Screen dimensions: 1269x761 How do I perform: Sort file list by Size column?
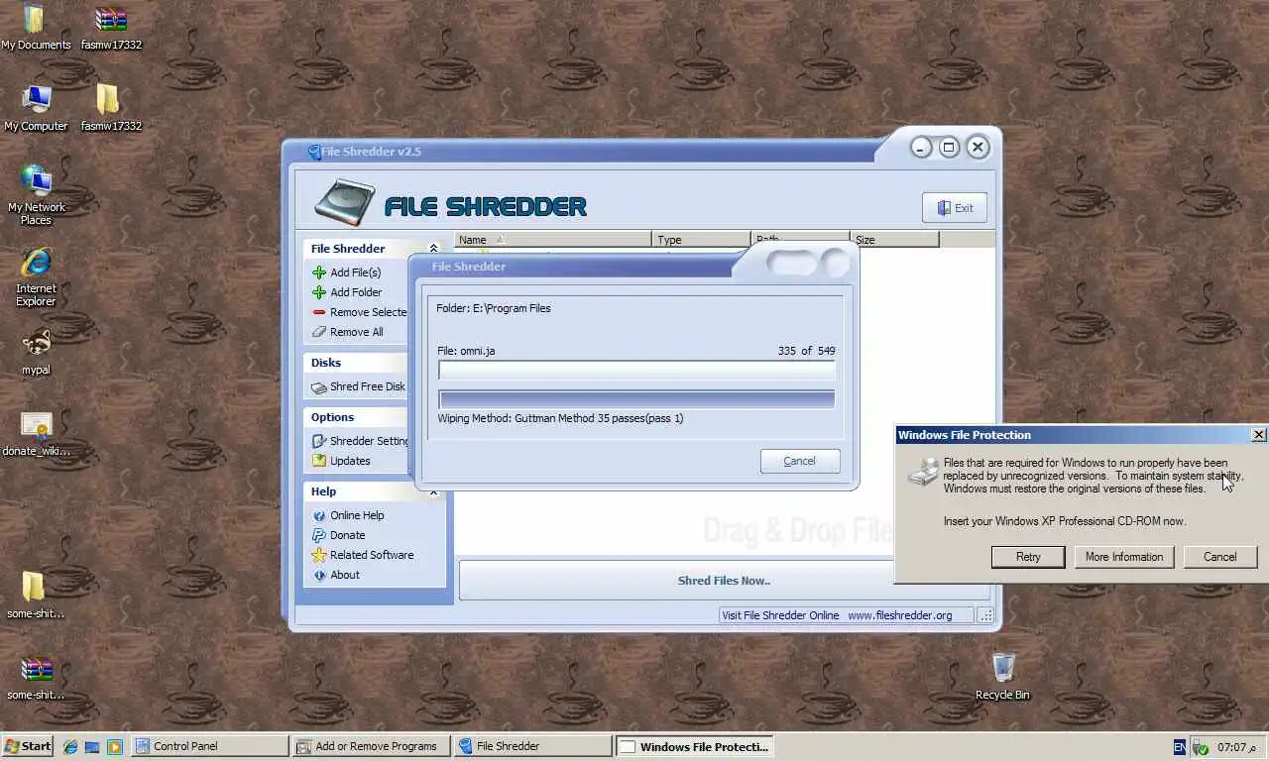(894, 240)
